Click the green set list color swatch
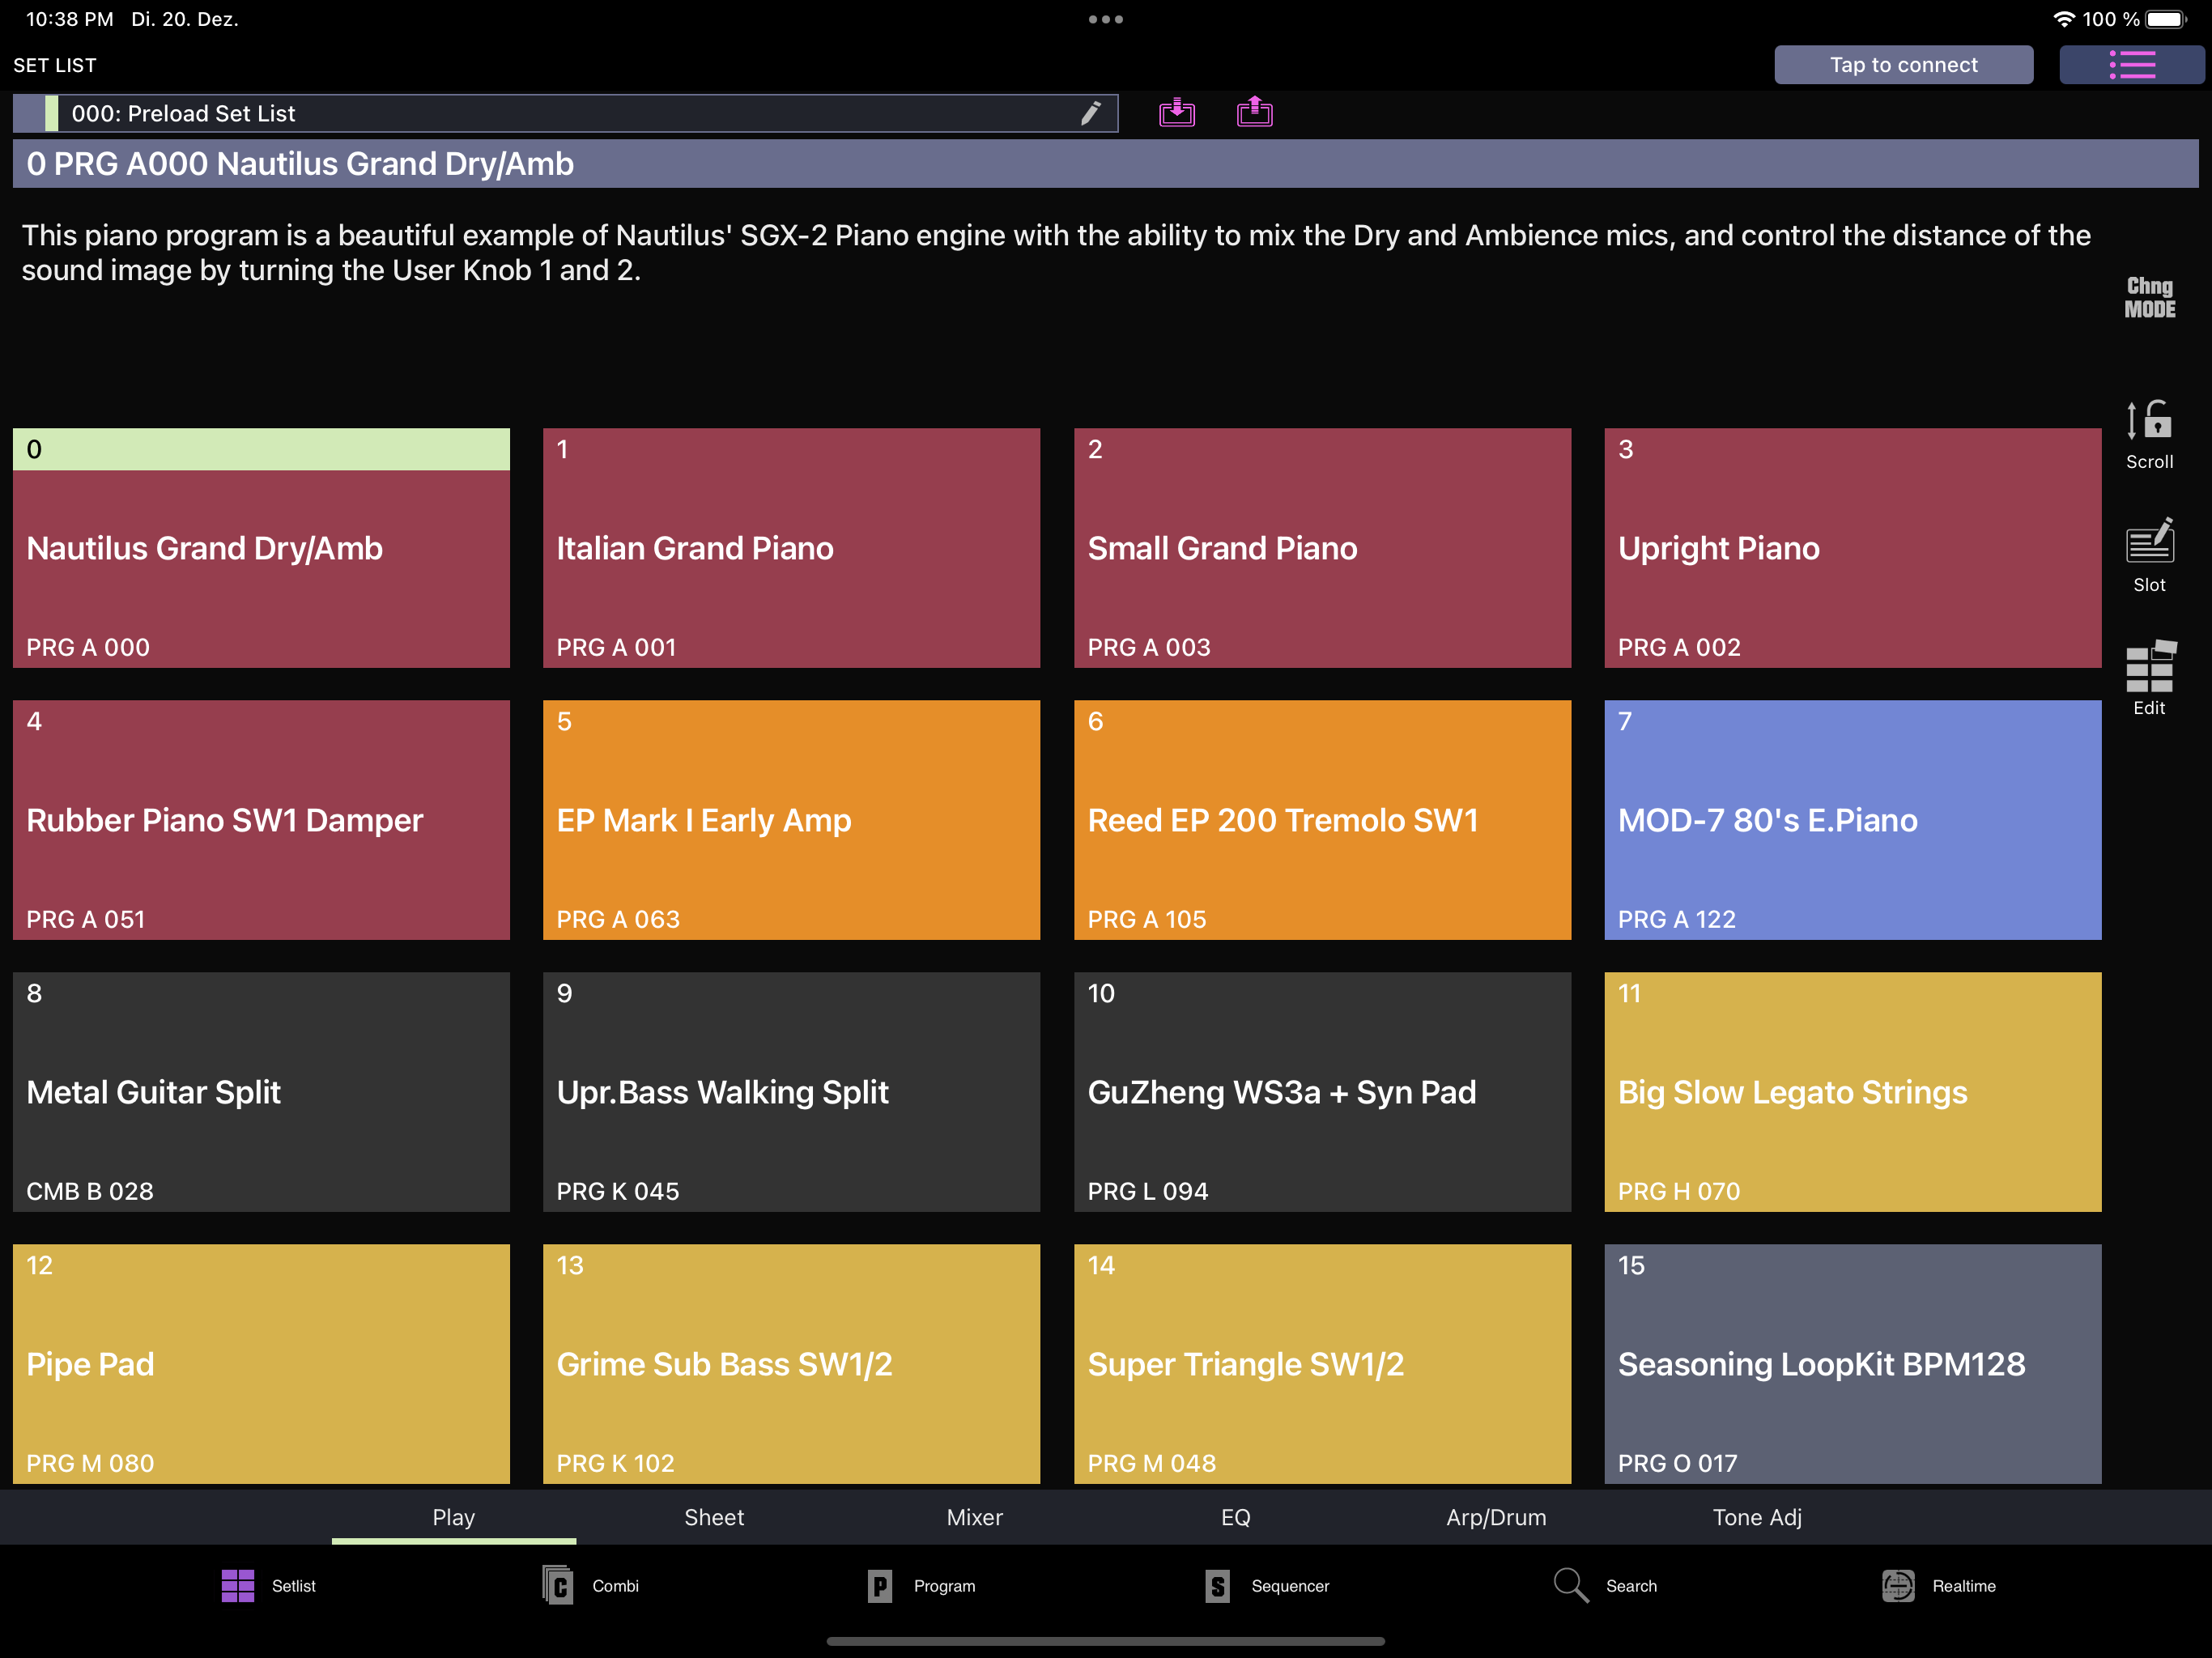 point(51,113)
